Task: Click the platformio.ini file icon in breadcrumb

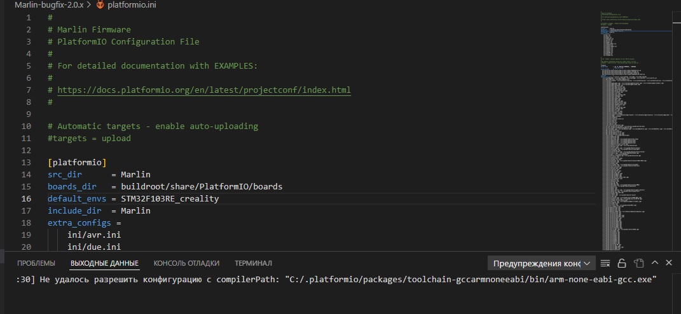Action: pyautogui.click(x=100, y=4)
